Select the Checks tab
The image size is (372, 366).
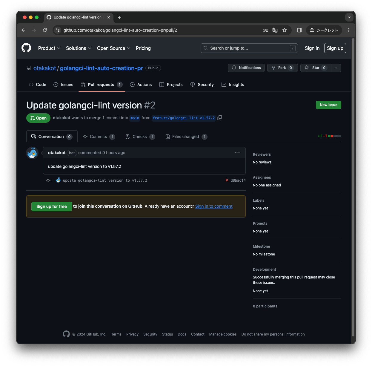[x=140, y=137]
